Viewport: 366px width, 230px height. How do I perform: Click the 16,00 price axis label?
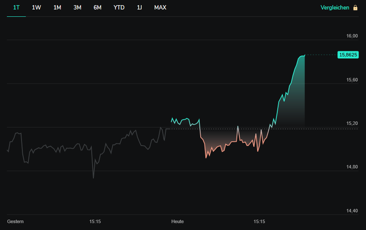pos(352,36)
